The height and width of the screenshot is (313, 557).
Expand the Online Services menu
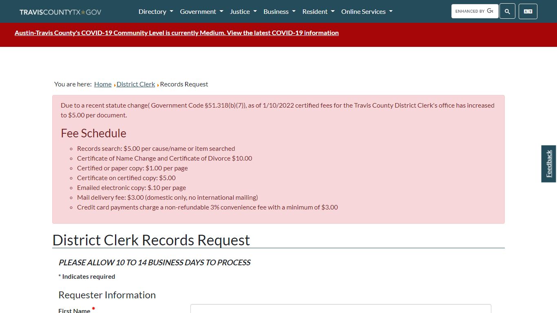[x=367, y=11]
